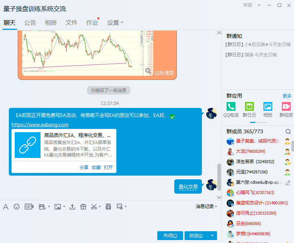Click the send picture icon
This screenshot has height=243, width=294.
click(x=57, y=207)
